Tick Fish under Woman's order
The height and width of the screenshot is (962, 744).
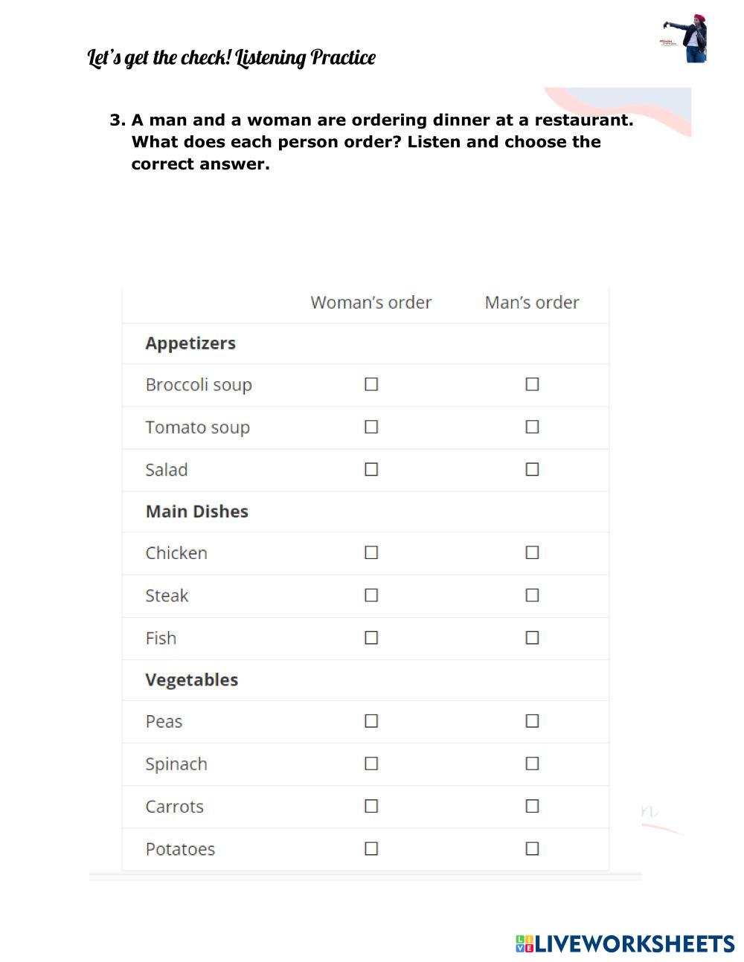[371, 638]
